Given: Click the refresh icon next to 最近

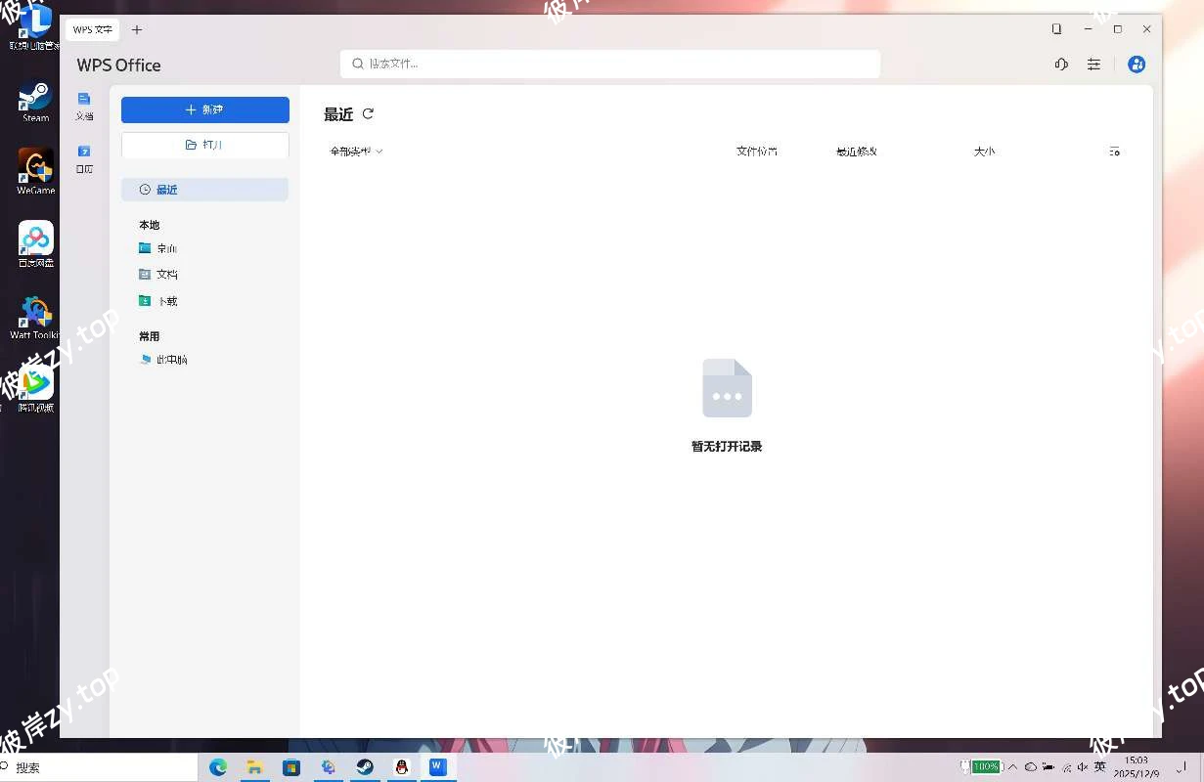Looking at the screenshot, I should [x=368, y=114].
